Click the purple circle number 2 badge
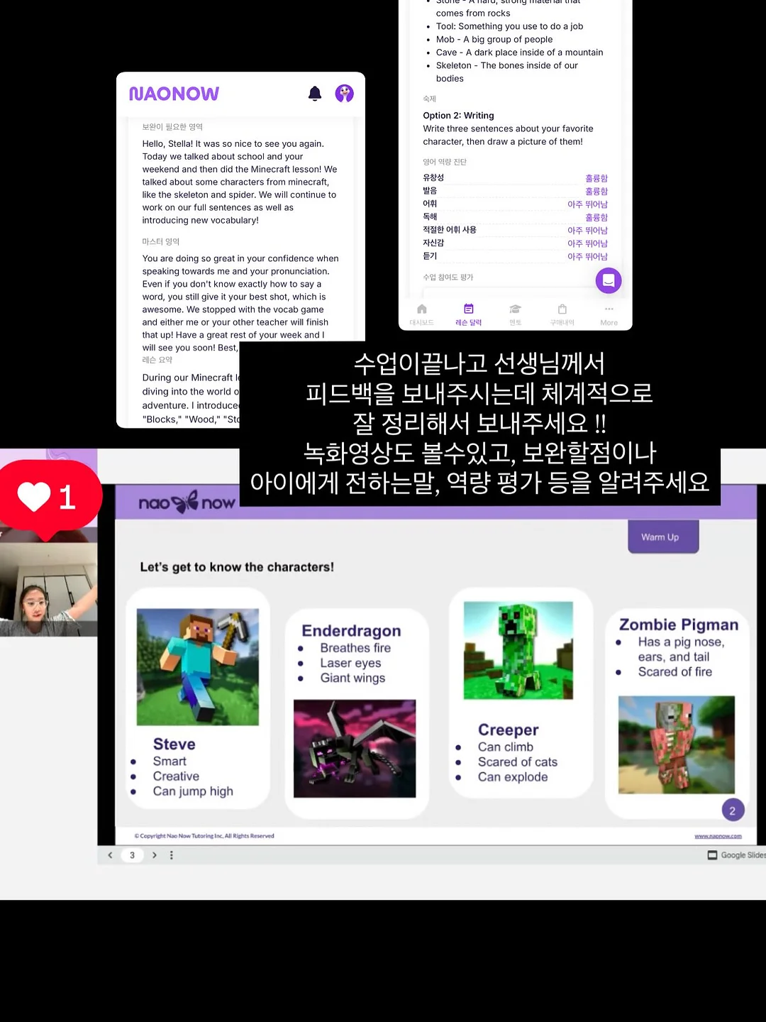 [x=733, y=811]
